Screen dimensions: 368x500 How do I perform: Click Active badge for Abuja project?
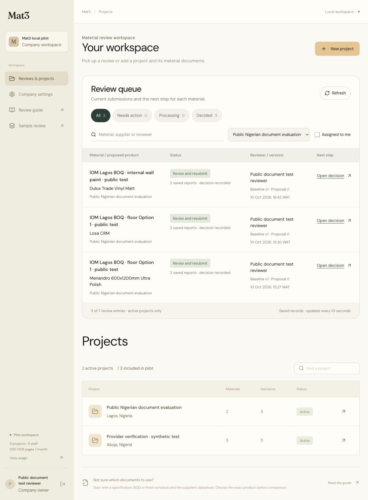(304, 440)
